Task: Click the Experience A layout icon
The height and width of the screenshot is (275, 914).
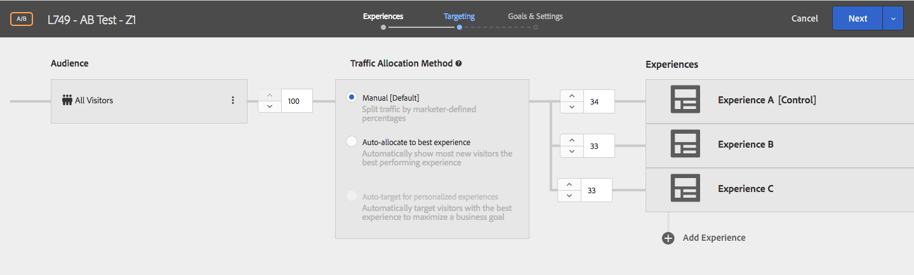Action: pos(685,99)
